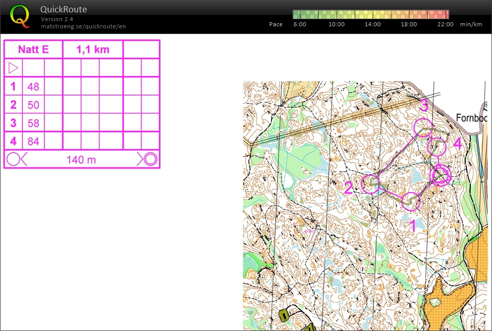Click the magenta number 3 map label
The image size is (492, 331).
coord(424,105)
